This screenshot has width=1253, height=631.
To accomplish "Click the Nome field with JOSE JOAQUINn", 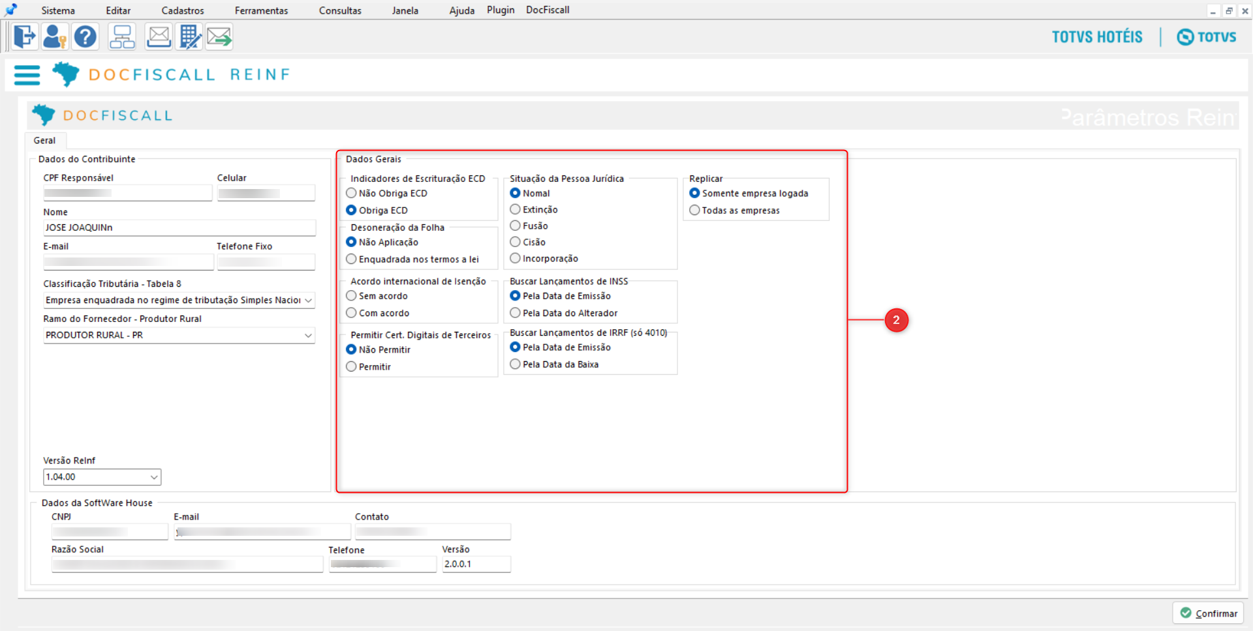I will coord(179,227).
